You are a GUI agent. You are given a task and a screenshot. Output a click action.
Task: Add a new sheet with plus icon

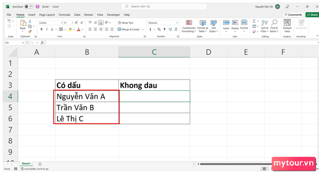tap(40, 164)
